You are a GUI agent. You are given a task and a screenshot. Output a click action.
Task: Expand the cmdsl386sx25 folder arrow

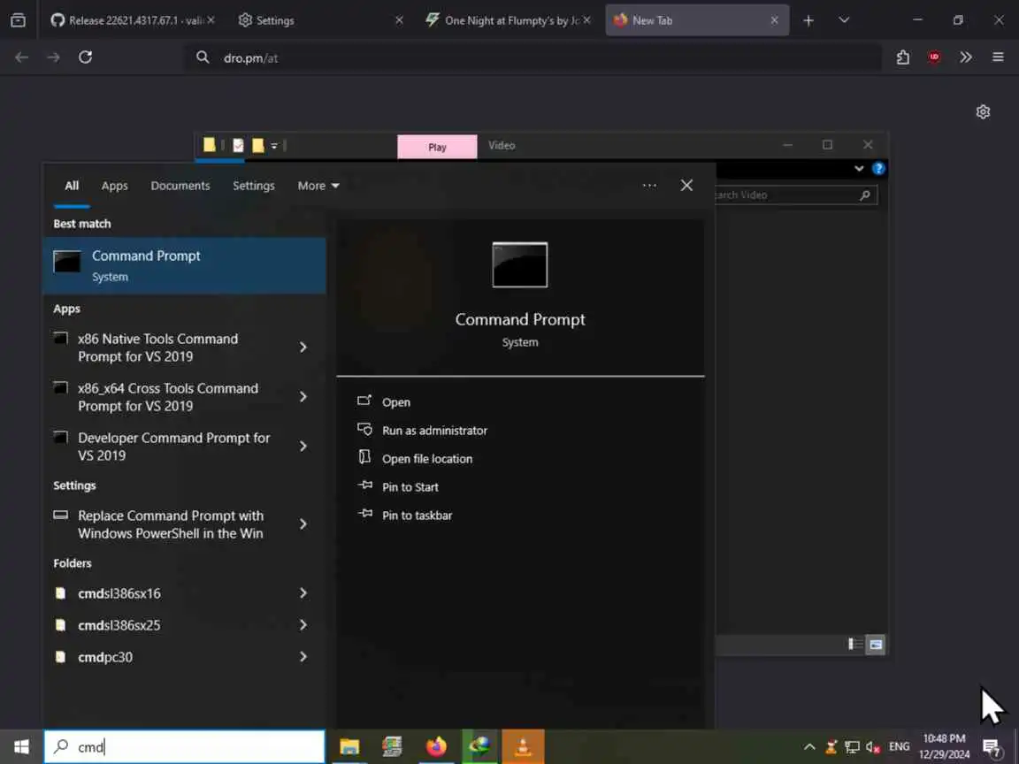coord(303,624)
